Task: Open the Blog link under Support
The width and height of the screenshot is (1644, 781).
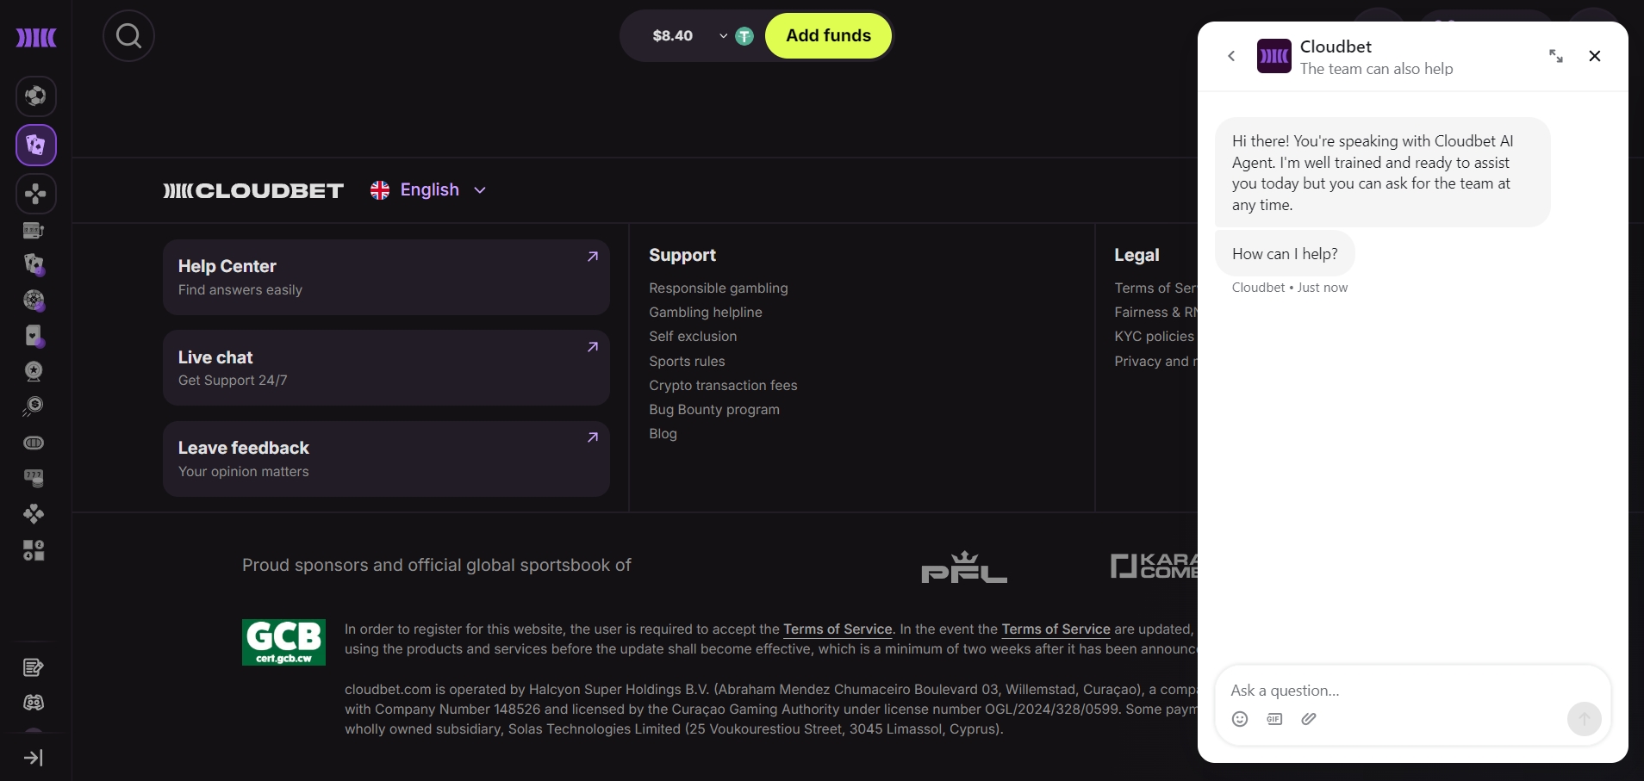Action: click(x=663, y=434)
